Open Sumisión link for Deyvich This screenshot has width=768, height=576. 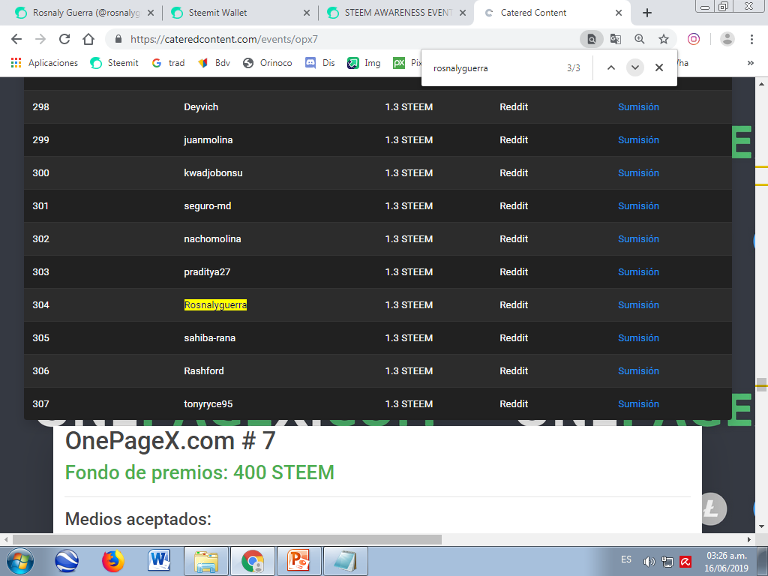coord(638,106)
